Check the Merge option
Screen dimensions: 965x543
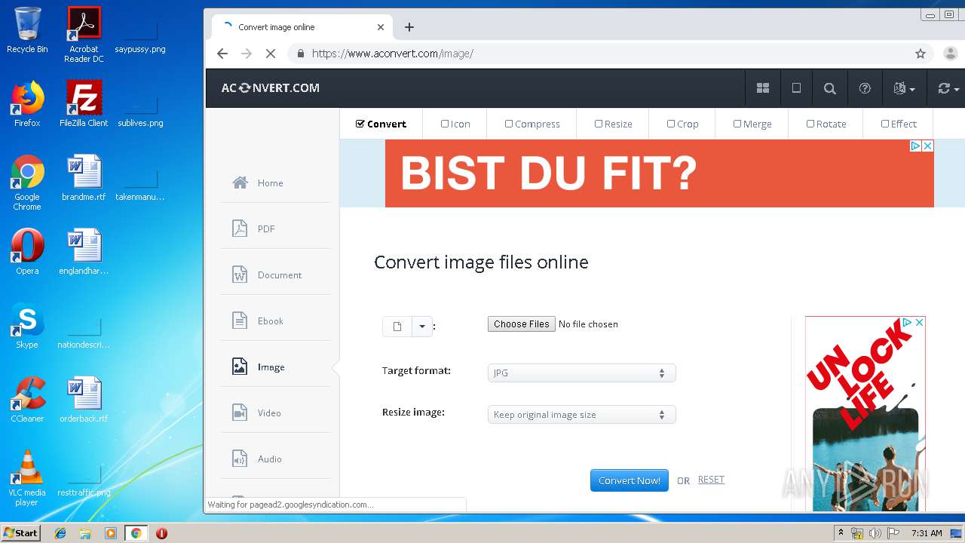(752, 124)
